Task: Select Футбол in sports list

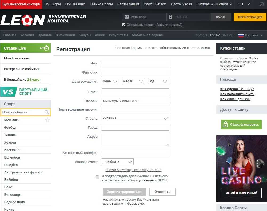Action: pyautogui.click(x=26, y=128)
